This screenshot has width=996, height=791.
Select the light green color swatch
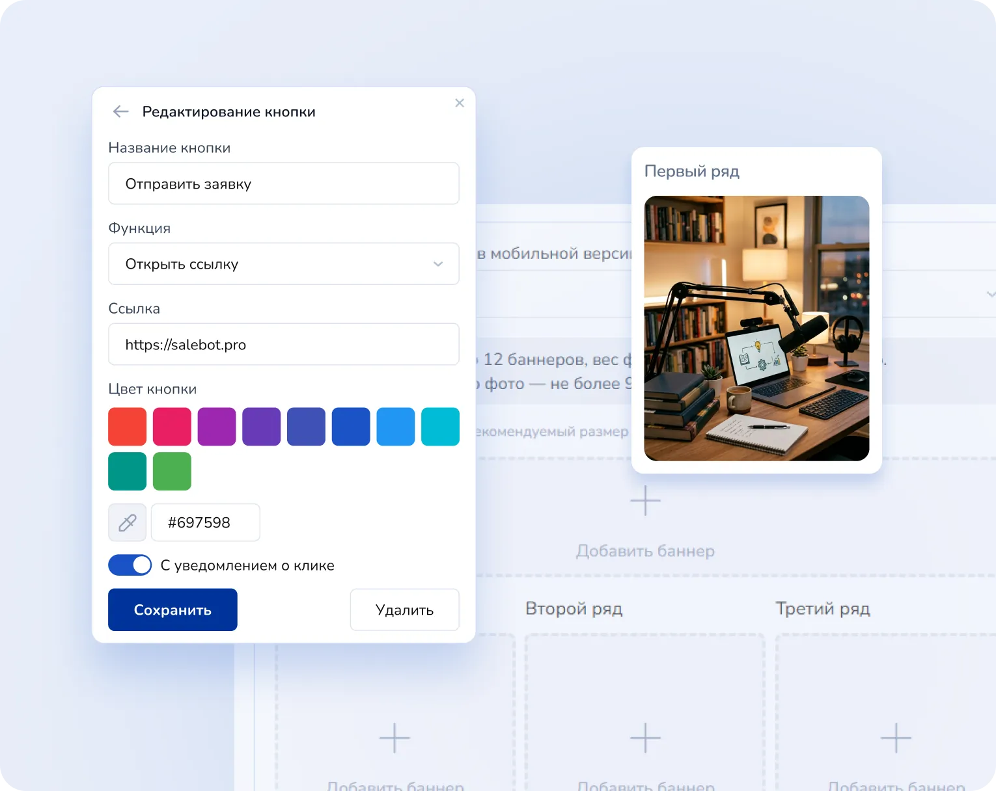click(172, 471)
